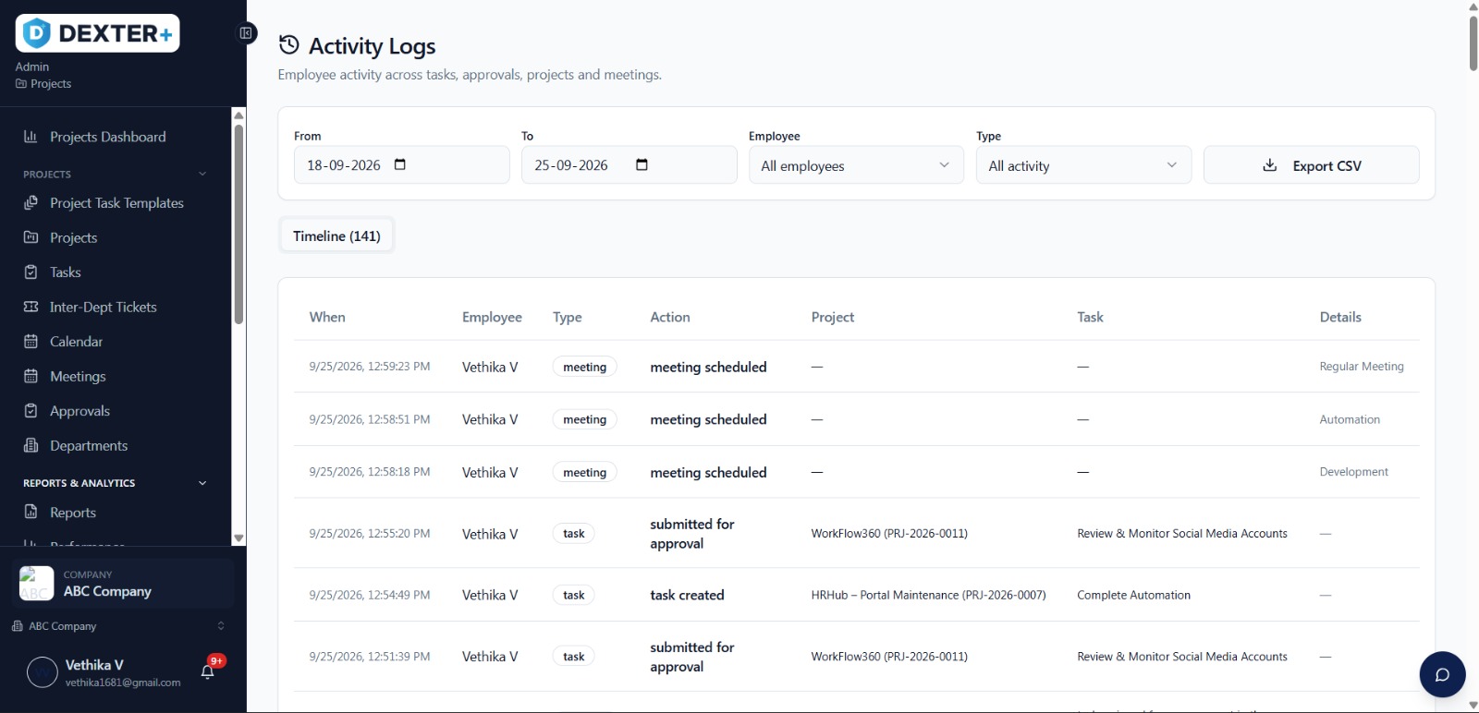Open the To date calendar picker icon
The width and height of the screenshot is (1479, 713).
[x=642, y=164]
